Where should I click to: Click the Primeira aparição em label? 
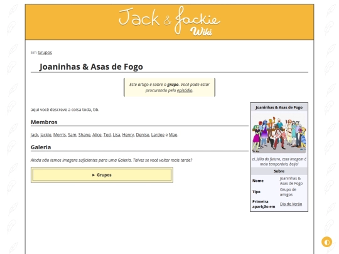coord(264,204)
